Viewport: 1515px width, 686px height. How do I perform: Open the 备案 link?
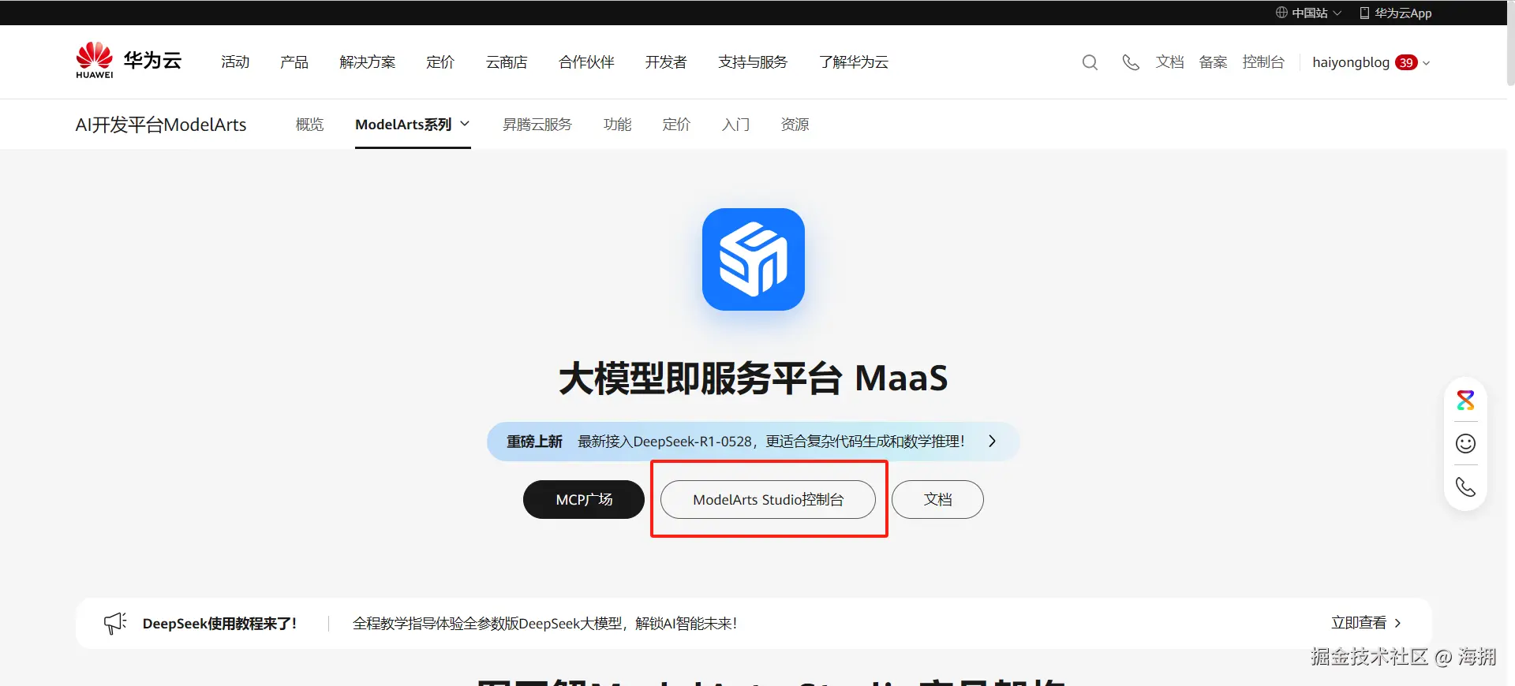(1213, 62)
